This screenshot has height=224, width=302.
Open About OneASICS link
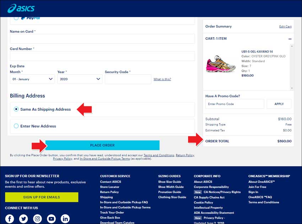[x=261, y=182]
